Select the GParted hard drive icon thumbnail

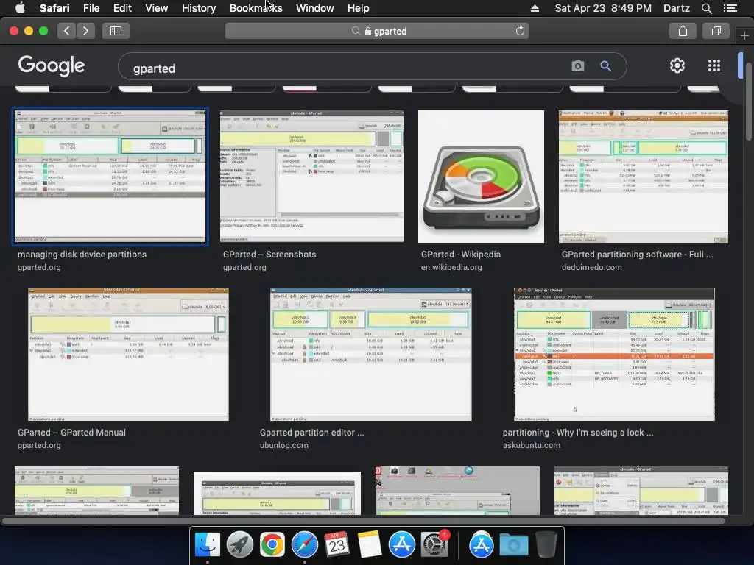pyautogui.click(x=481, y=177)
